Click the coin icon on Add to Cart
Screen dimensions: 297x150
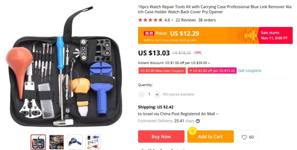pos(192,131)
